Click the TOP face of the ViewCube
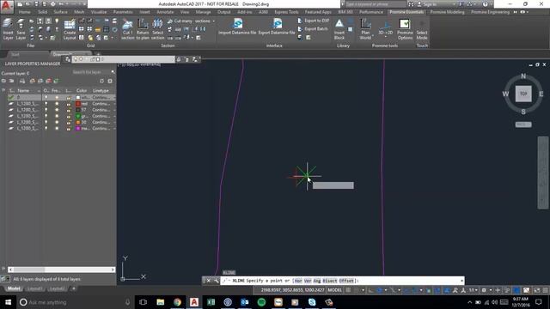This screenshot has width=550, height=309. coord(523,94)
